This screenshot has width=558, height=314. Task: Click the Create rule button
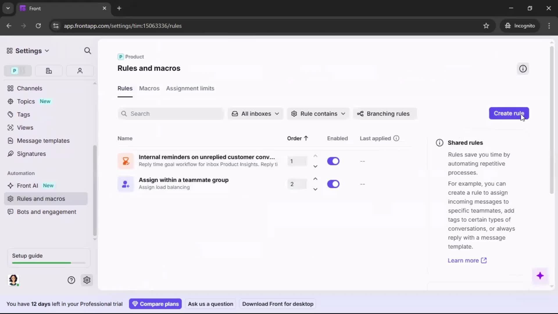(509, 113)
